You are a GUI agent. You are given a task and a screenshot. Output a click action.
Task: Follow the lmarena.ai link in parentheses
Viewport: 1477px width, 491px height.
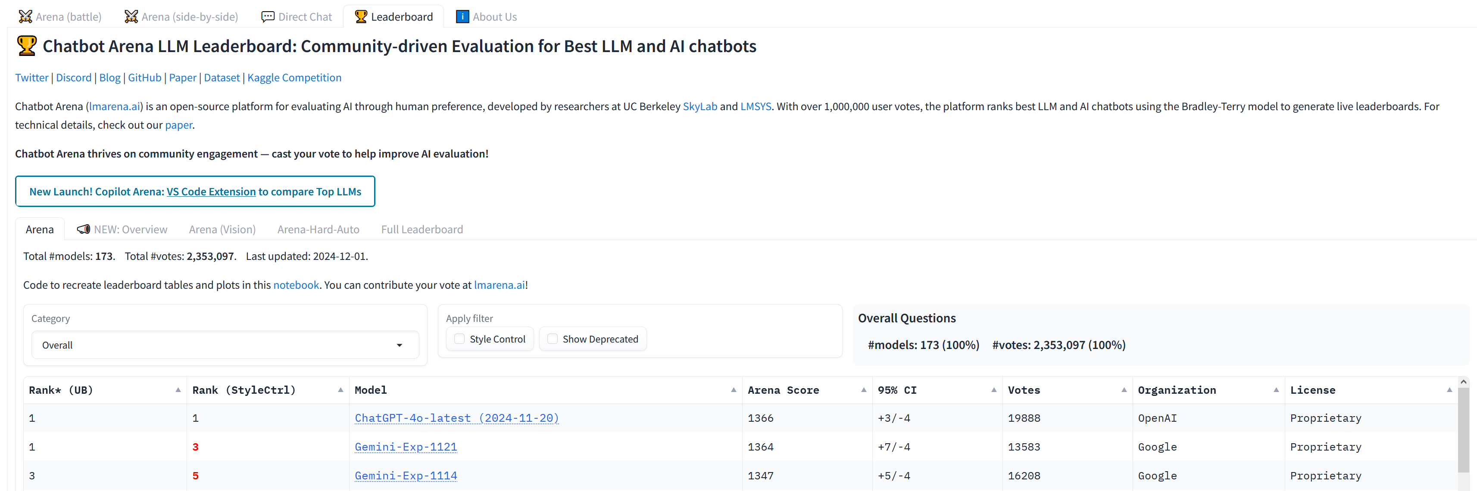[115, 106]
